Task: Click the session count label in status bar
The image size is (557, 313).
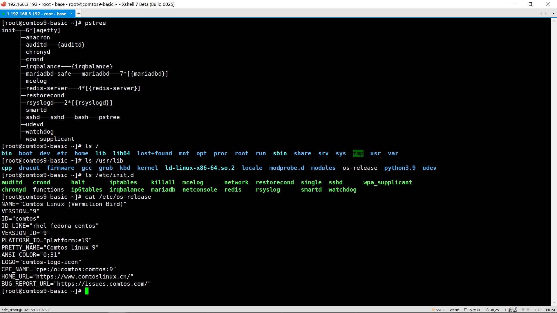Action: (x=511, y=310)
